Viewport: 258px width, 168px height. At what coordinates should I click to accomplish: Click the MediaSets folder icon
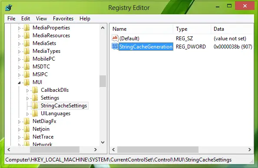coord(26,43)
